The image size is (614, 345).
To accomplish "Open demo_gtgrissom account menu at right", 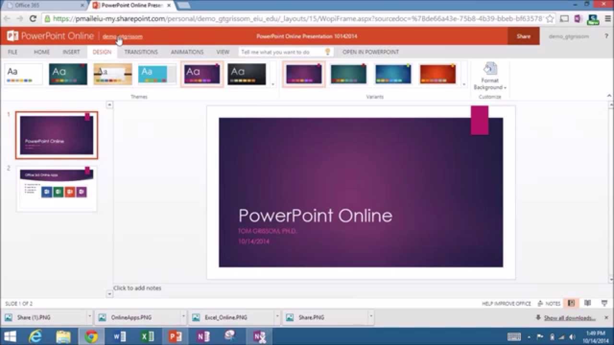I will [568, 36].
